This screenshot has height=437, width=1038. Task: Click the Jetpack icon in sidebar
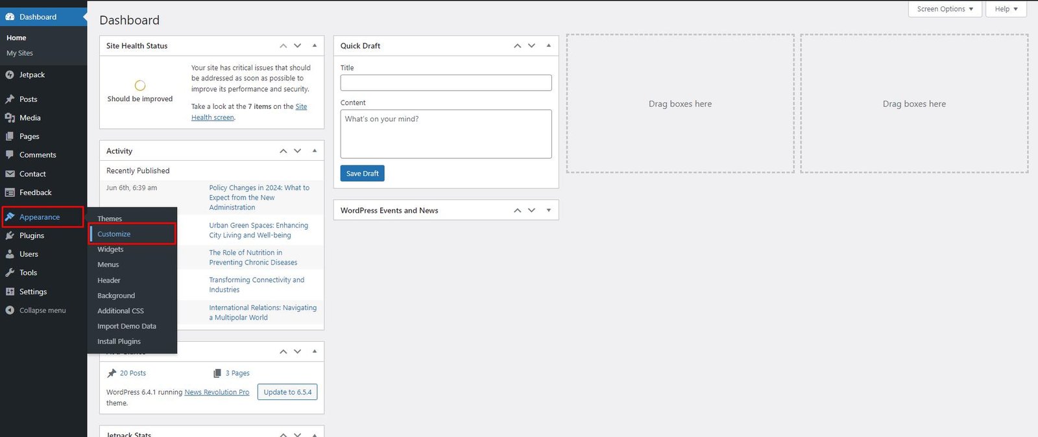click(10, 75)
